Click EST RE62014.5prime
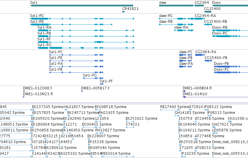Screen dimensions: 248x158 [116, 154]
